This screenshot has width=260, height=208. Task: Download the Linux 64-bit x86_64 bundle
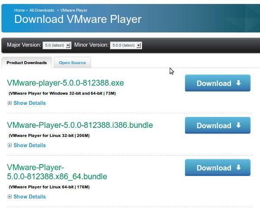point(218,168)
